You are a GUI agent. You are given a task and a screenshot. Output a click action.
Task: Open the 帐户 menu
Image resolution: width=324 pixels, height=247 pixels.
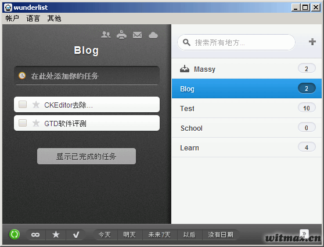click(12, 19)
